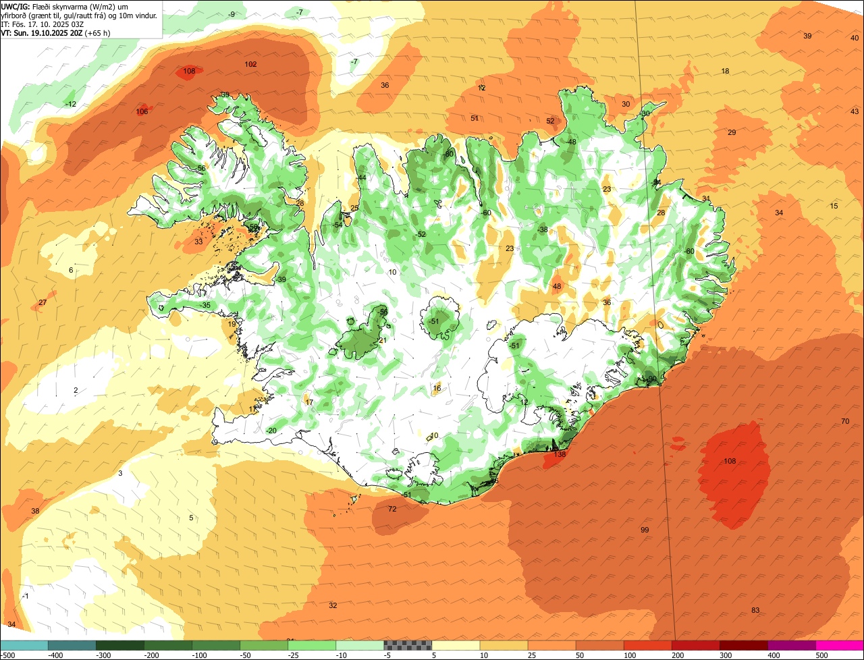Click the map value 29
864x660 pixels.
732,132
